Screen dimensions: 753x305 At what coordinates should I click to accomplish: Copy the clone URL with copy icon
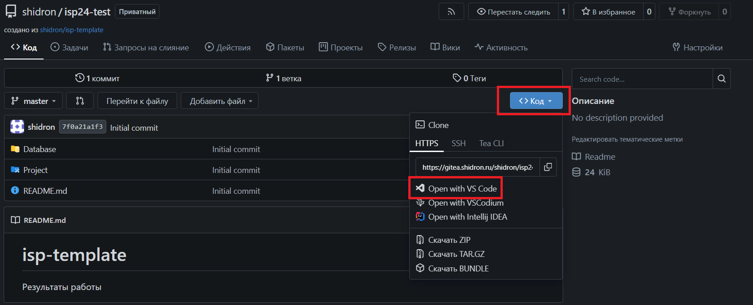pos(548,167)
